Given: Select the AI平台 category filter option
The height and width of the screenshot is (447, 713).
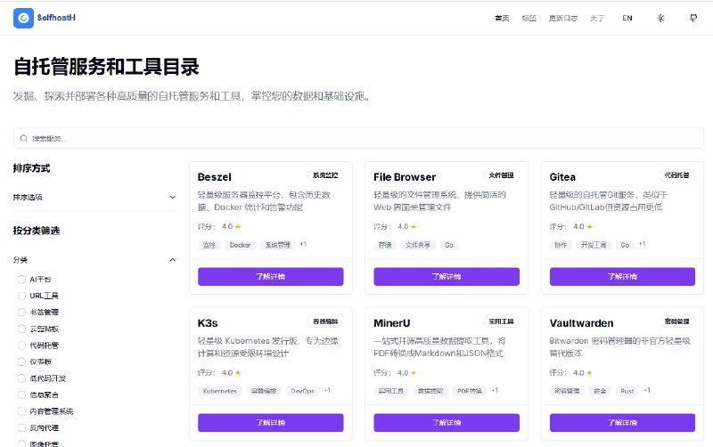Looking at the screenshot, I should 22,280.
